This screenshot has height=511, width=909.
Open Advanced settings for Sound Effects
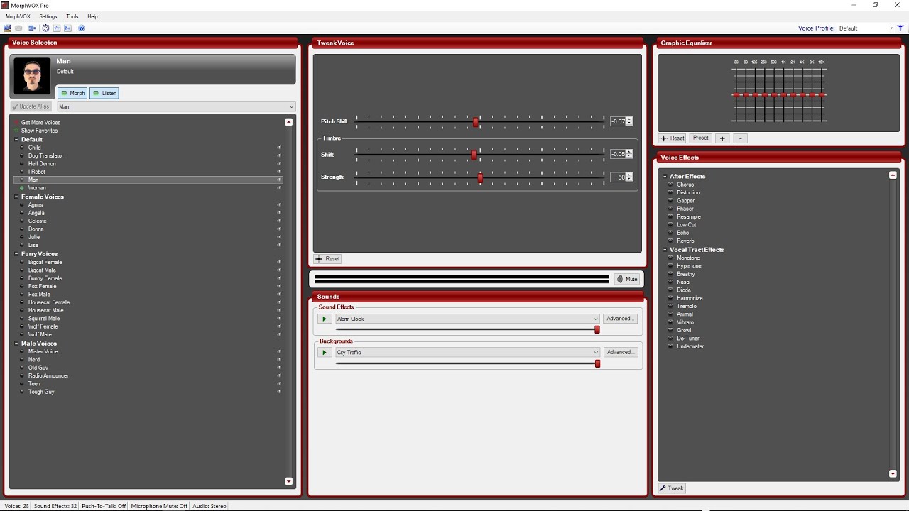pyautogui.click(x=620, y=319)
